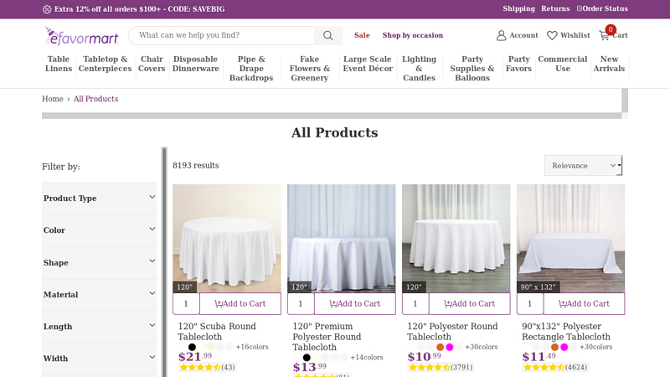Expand the Length filter
This screenshot has width=670, height=377.
click(x=99, y=327)
